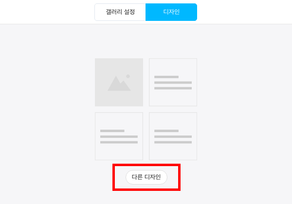Click empty gray area above the layout preview

click(146, 41)
